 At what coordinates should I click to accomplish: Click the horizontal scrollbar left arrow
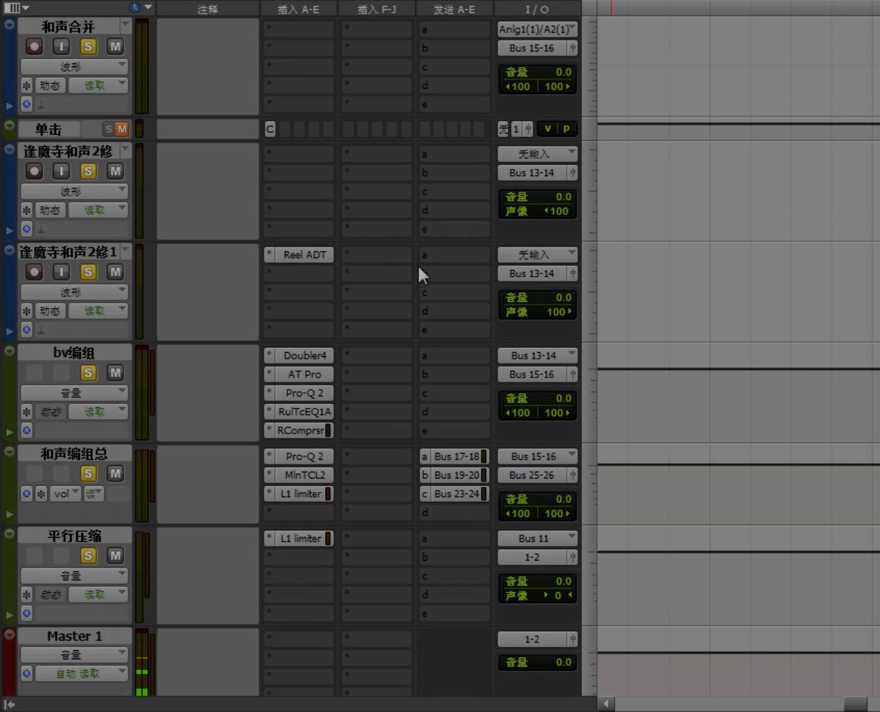(606, 704)
